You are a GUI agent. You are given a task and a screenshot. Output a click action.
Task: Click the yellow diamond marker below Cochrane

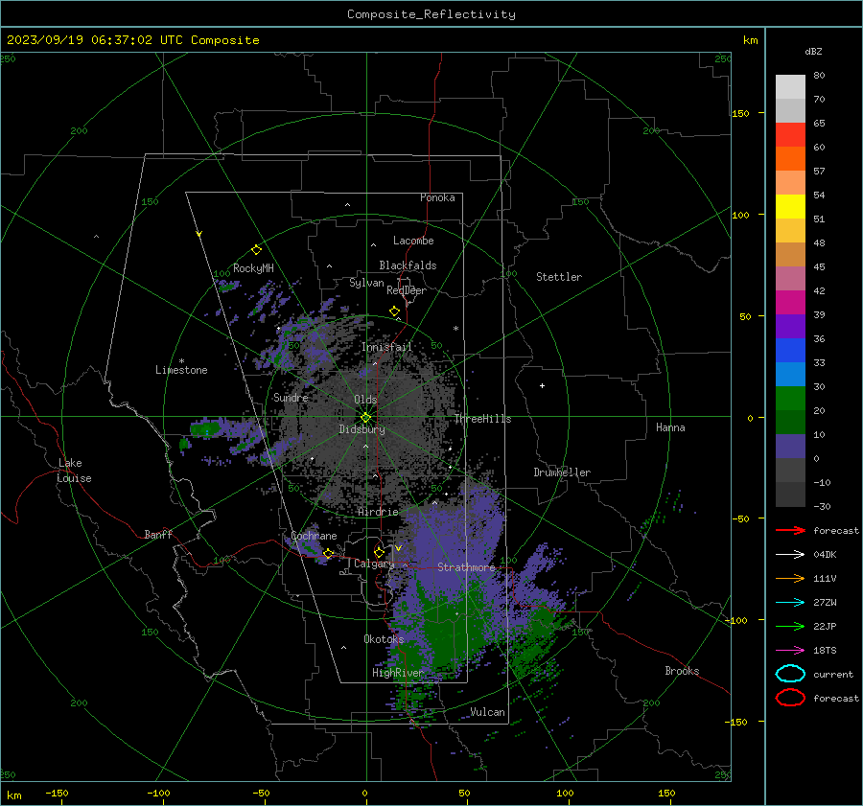(x=329, y=554)
